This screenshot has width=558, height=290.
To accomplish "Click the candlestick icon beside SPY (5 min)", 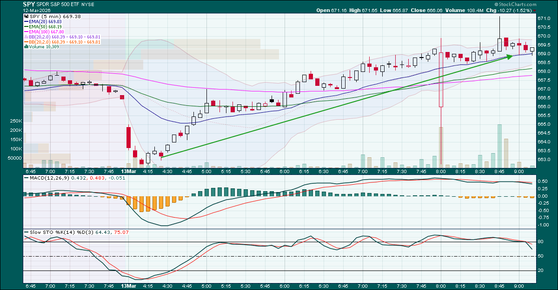I will click(26, 16).
